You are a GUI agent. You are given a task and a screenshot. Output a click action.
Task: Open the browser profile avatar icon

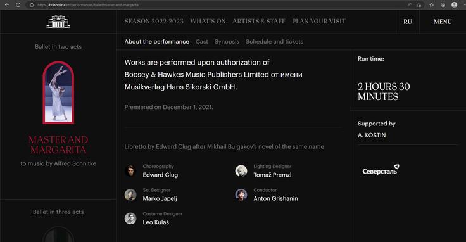(454, 5)
